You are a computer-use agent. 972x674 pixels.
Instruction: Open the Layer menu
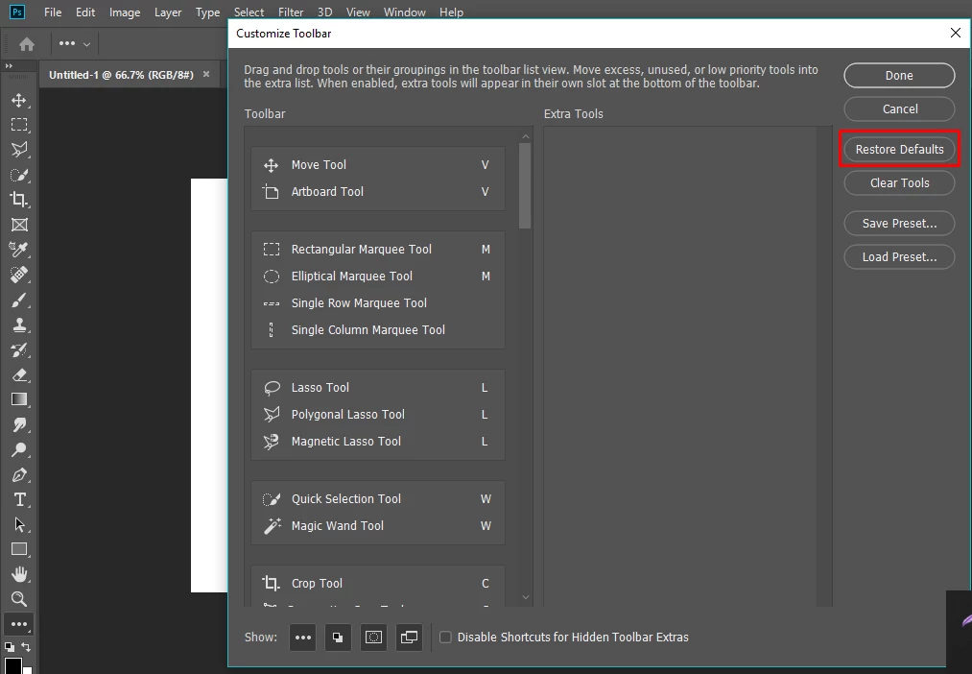(168, 12)
